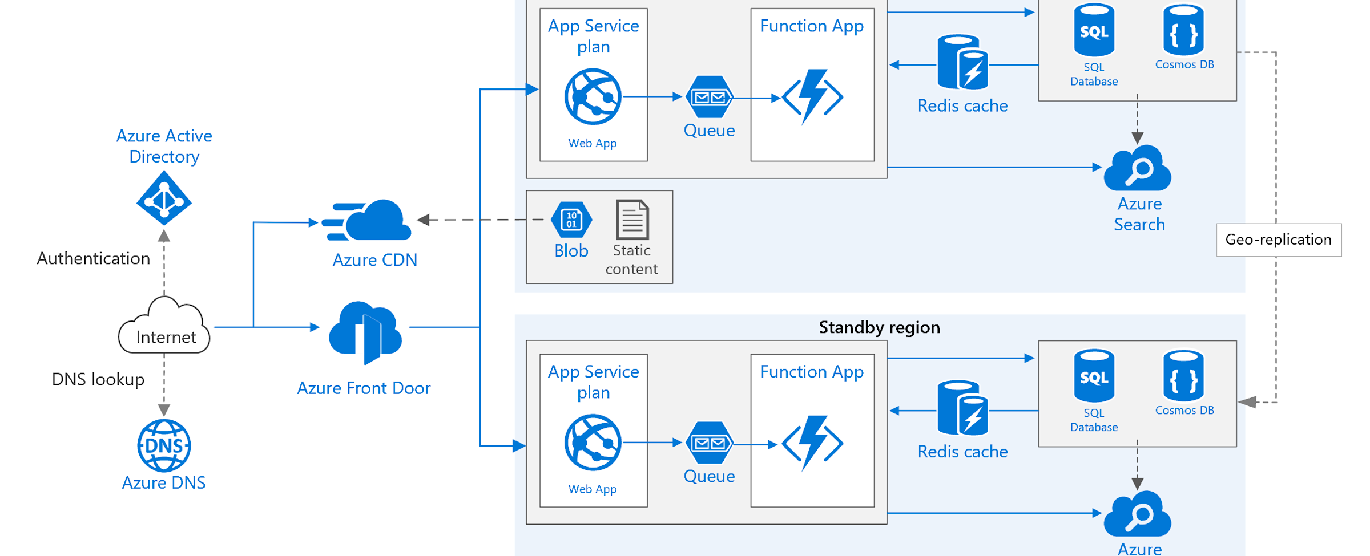Select the upper App Service plan label
1370x556 pixels.
coord(594,36)
